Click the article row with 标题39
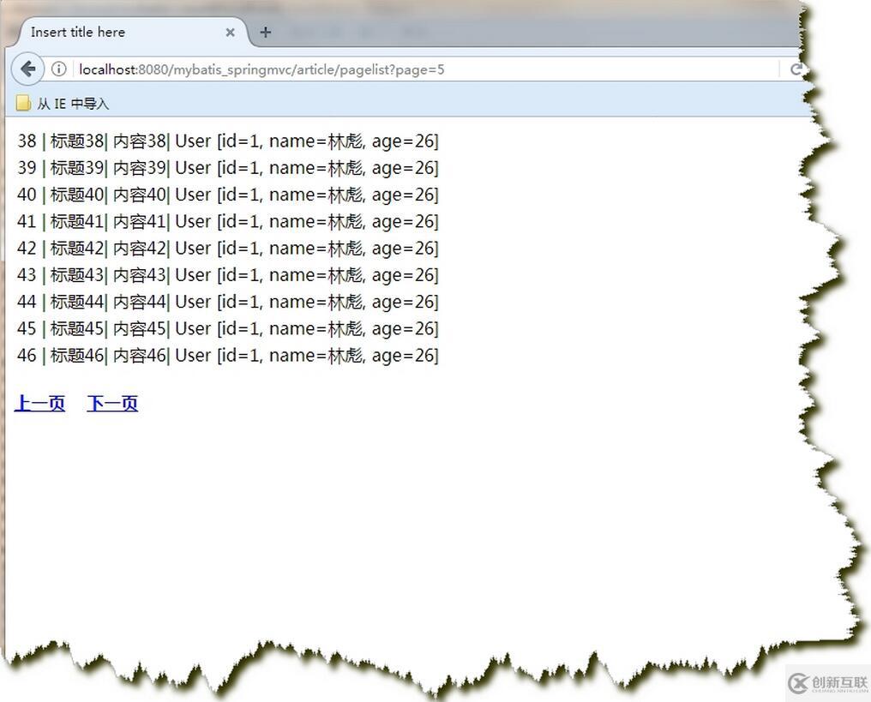871x702 pixels. click(x=227, y=168)
